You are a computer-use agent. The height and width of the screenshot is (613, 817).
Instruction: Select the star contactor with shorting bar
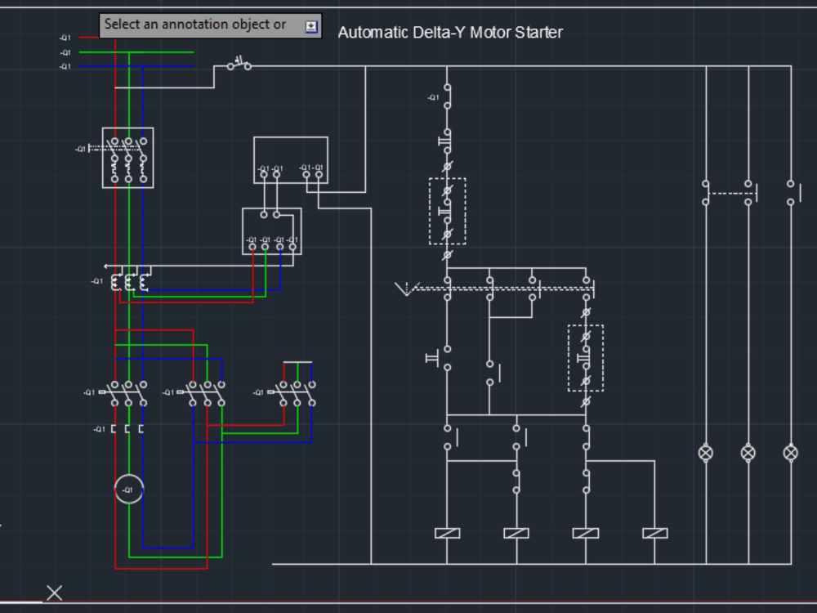click(x=292, y=385)
